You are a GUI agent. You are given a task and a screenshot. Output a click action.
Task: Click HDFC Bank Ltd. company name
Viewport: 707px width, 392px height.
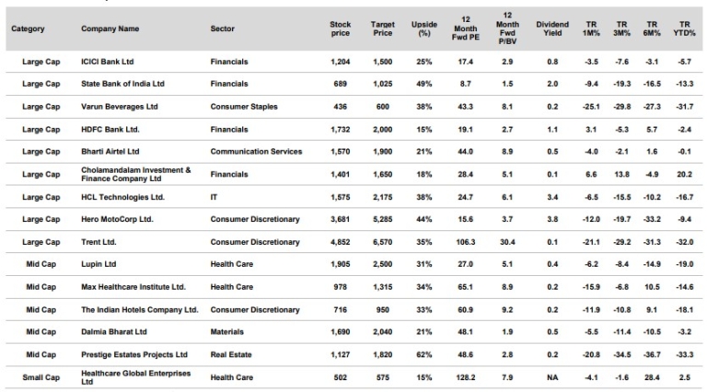click(x=113, y=129)
